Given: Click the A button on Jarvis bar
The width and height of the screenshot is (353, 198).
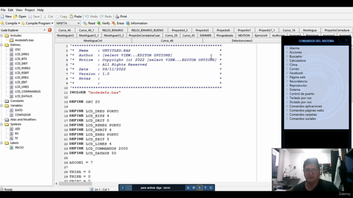Looking at the screenshot, I should 188,188.
